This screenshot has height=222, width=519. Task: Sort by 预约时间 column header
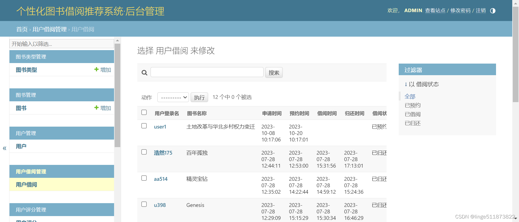click(x=300, y=113)
